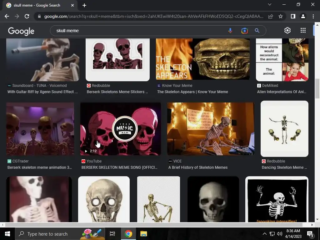Open The Skeleton Appears Know Your Meme link
The height and width of the screenshot is (240, 320).
192,92
